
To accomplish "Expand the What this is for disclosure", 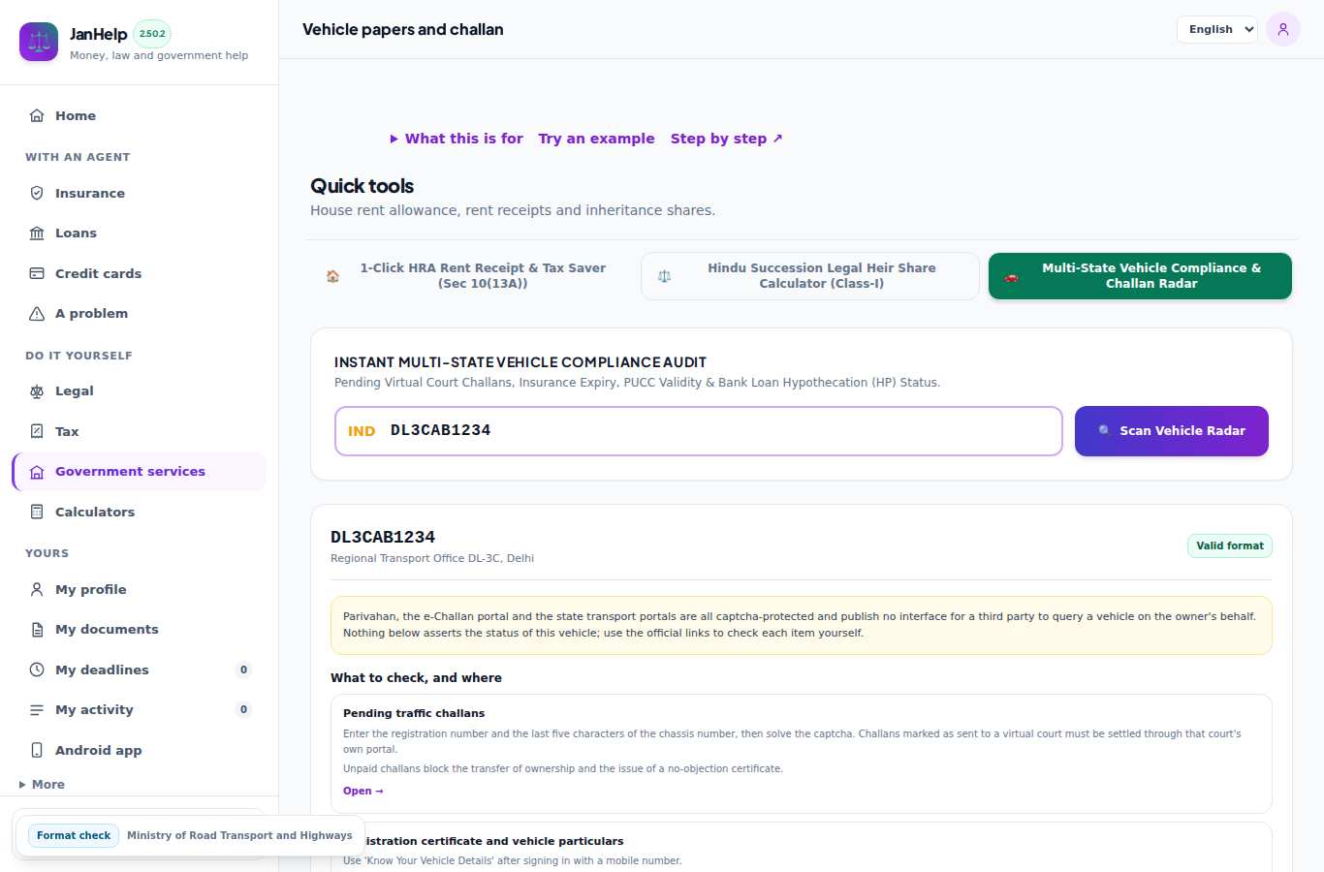I will [x=457, y=139].
